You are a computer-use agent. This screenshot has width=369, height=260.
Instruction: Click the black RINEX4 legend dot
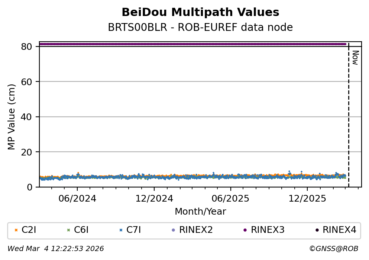317,230
